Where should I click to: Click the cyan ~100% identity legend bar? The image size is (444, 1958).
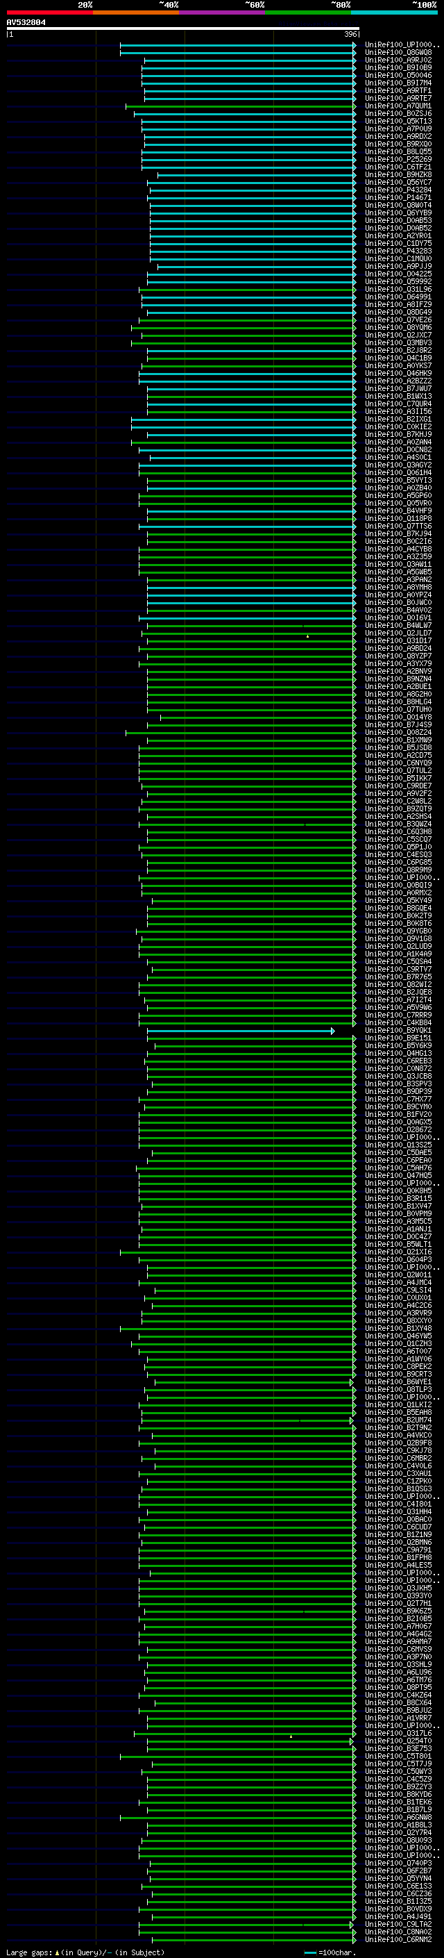[395, 13]
